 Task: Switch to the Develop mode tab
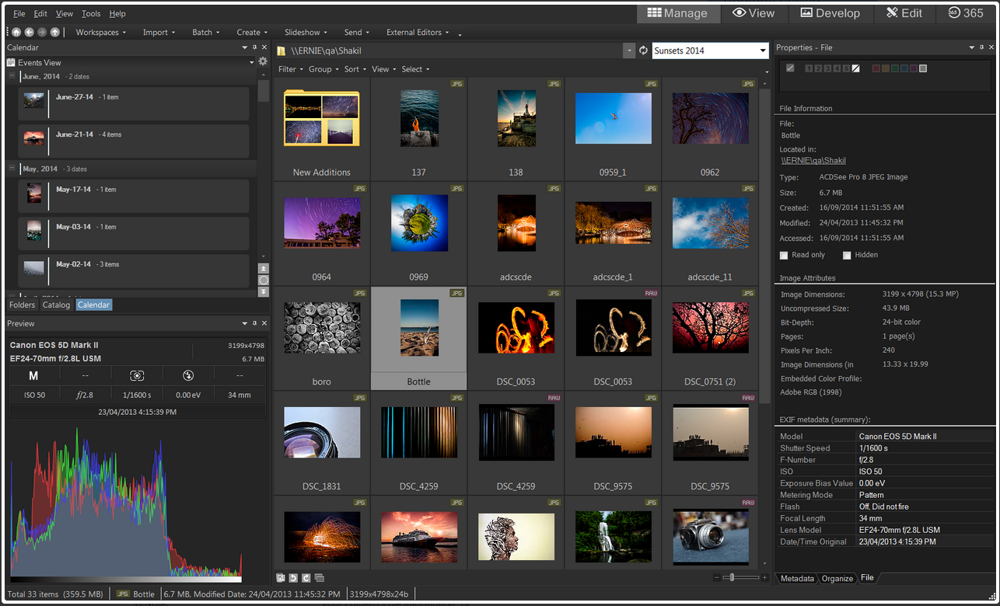(x=830, y=13)
